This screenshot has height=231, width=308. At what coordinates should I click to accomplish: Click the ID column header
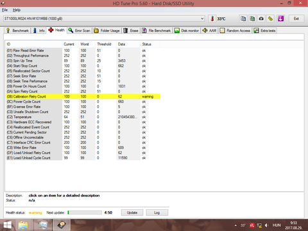point(33,44)
